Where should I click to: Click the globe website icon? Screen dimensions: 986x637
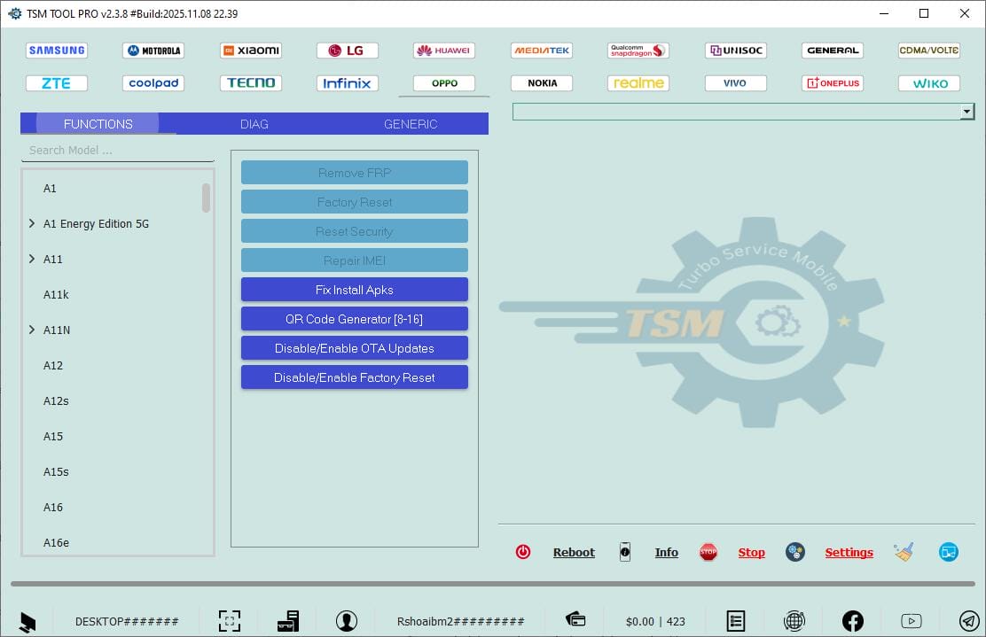tap(794, 620)
